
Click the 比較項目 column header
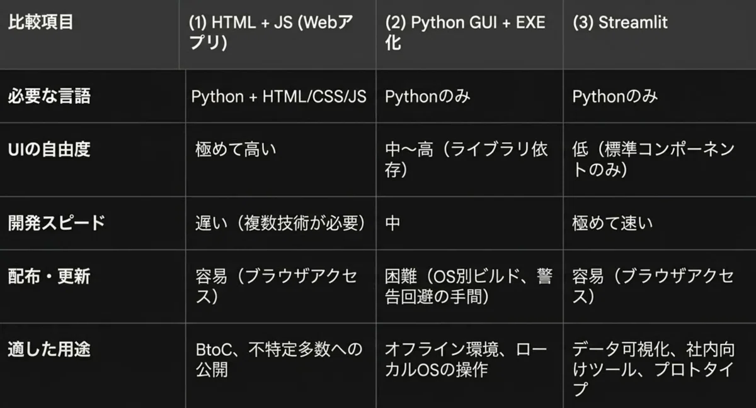40,23
